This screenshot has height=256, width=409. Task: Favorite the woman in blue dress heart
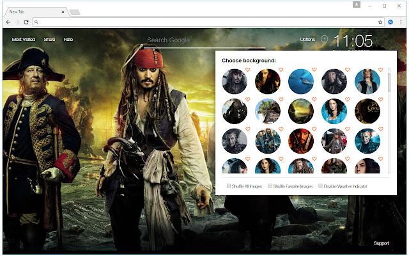click(x=348, y=99)
